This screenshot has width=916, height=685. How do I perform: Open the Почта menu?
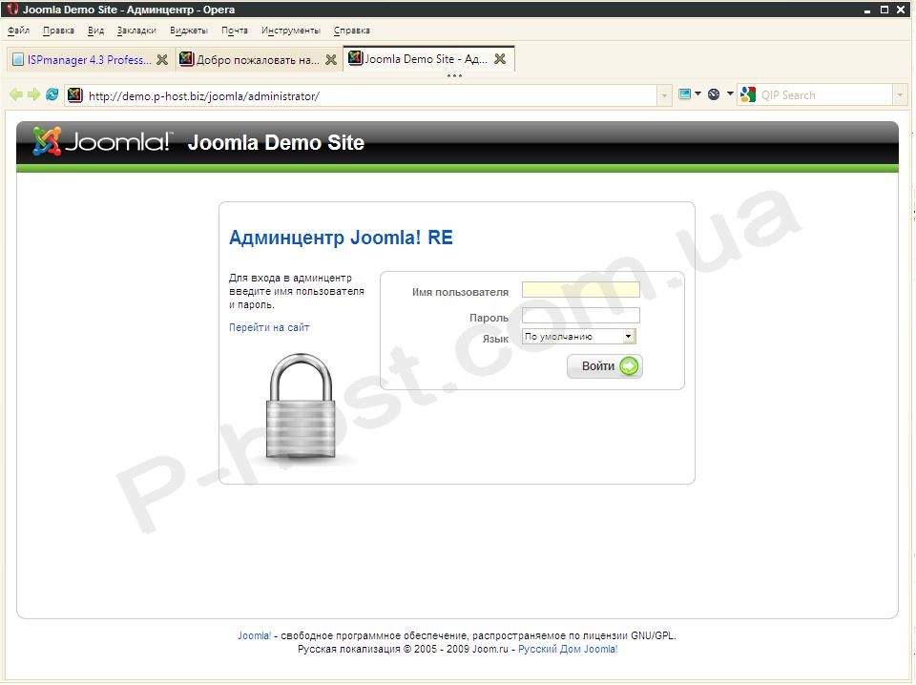(x=235, y=31)
